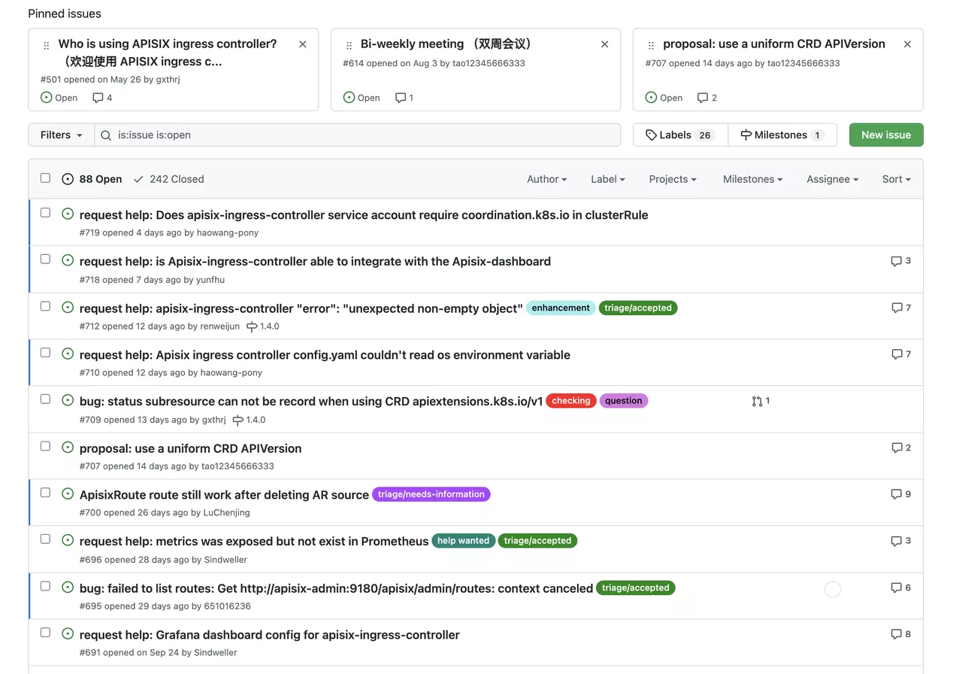Screen dimensions: 962x674
Task: Click comment icon on pinned issue #501
Action: [98, 98]
